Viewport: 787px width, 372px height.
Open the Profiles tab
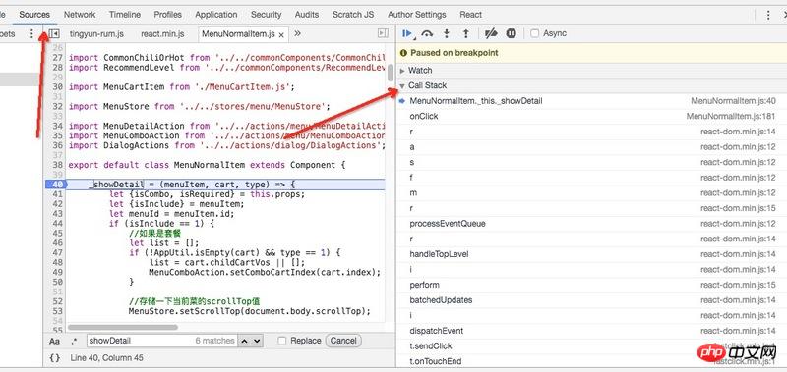click(167, 15)
